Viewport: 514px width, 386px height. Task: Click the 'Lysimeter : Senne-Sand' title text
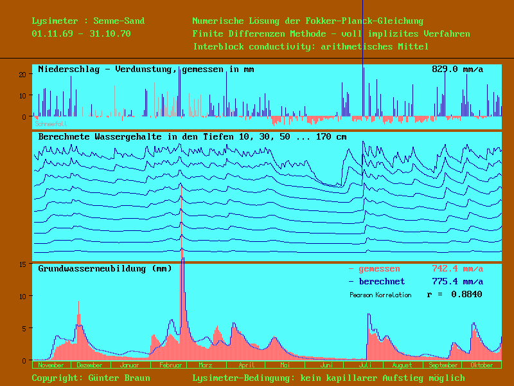coord(88,21)
